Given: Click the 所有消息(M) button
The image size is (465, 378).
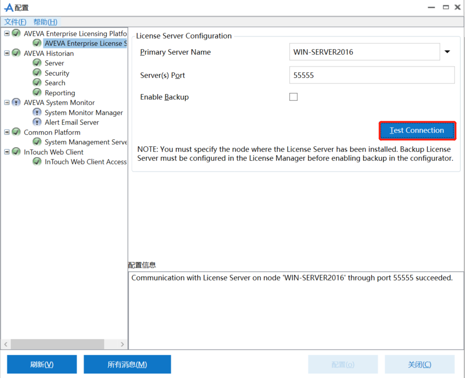Looking at the screenshot, I should point(127,365).
